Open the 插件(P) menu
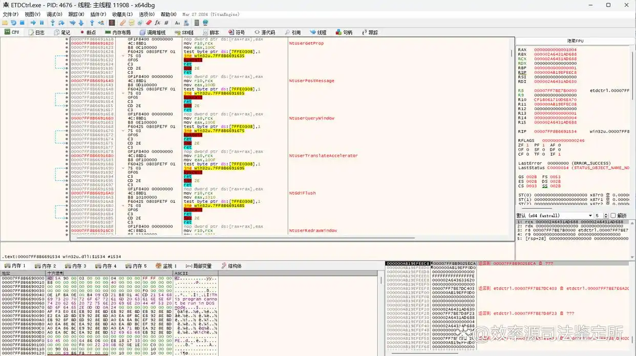The image size is (636, 356). [98, 14]
